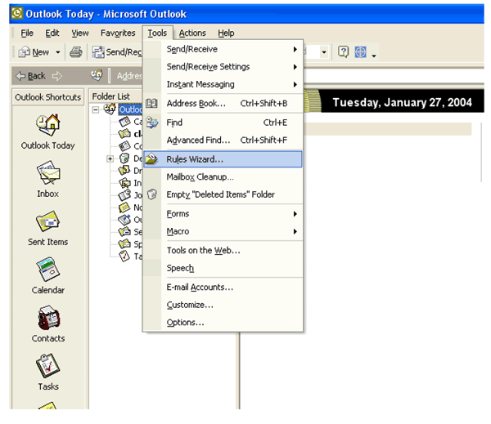Open the toolbar options arrow at toolbar end
491x424 pixels.
[374, 56]
